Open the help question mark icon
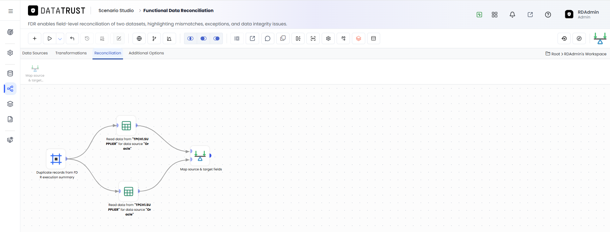 point(548,15)
